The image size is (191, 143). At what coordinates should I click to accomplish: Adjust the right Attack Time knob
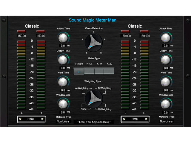click(x=166, y=38)
